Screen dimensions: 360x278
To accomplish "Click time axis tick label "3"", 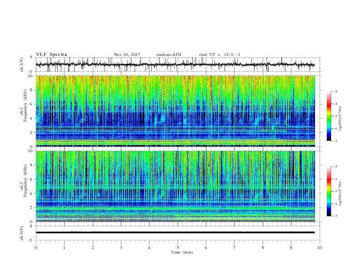I will click(x=121, y=248).
